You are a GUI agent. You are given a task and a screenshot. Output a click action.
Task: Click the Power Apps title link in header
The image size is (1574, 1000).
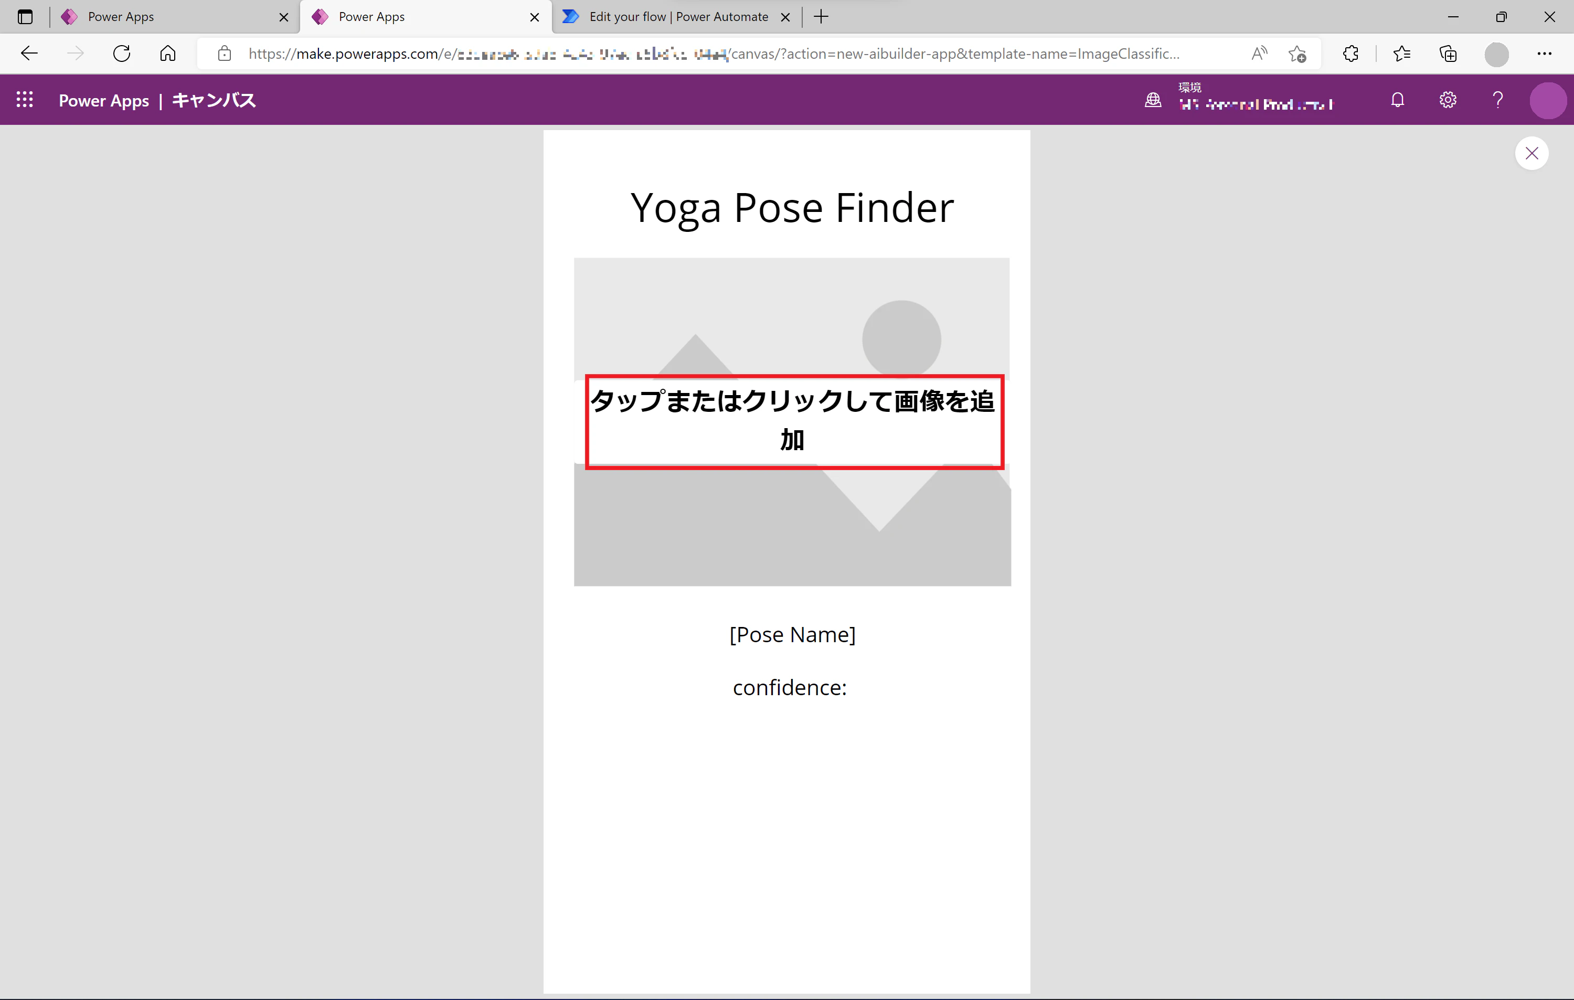[104, 100]
